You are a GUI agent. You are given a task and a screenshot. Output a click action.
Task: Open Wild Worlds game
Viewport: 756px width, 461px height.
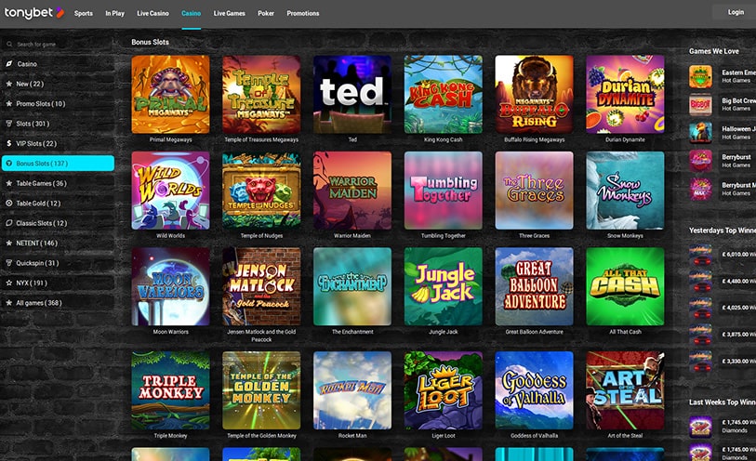tap(171, 191)
